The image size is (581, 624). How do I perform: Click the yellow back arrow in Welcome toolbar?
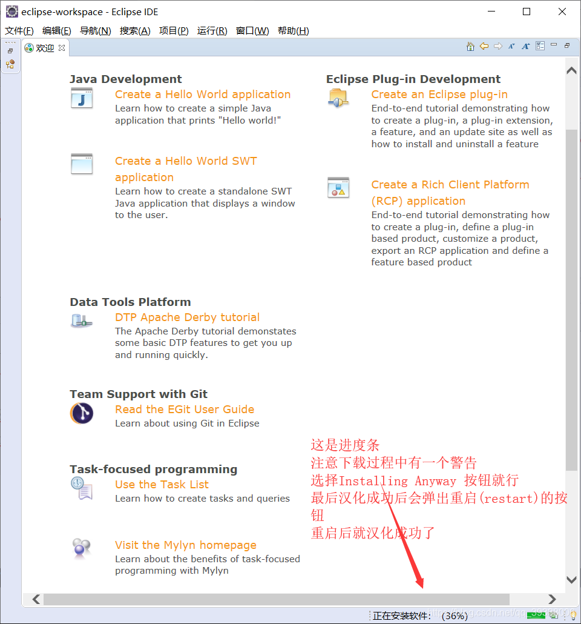484,46
